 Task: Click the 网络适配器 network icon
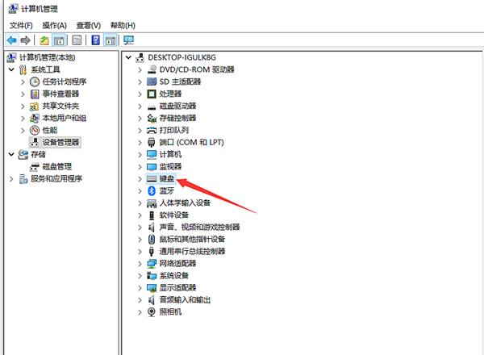(x=152, y=264)
